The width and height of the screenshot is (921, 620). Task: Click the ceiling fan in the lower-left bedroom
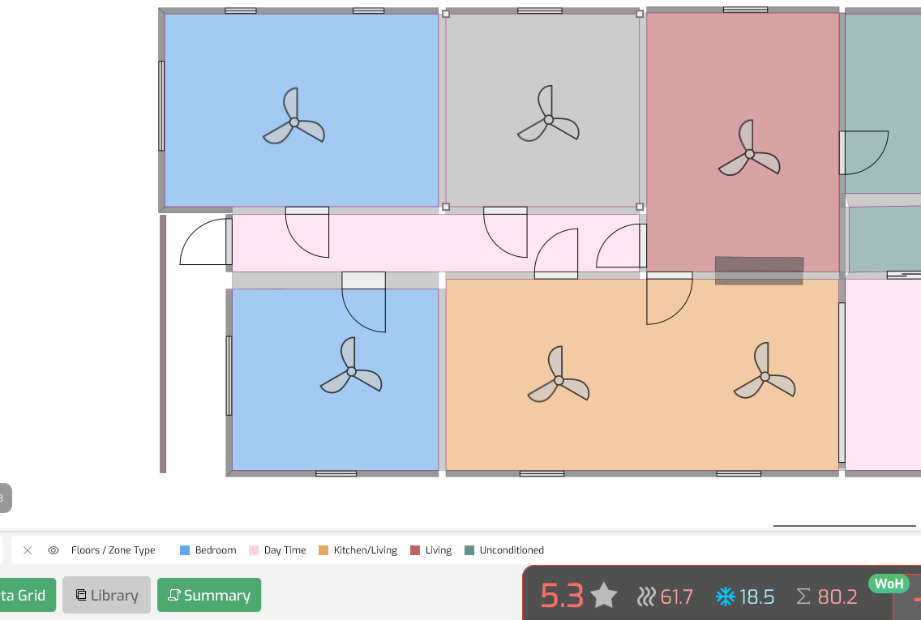point(351,370)
